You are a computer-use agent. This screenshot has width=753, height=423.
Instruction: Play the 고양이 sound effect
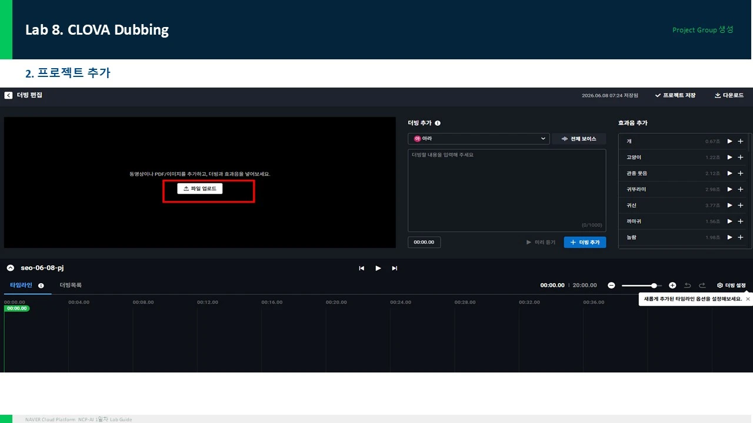(730, 157)
